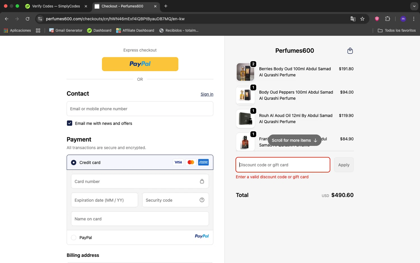
Task: Click PayPal logo in payment option row
Action: [x=202, y=236]
